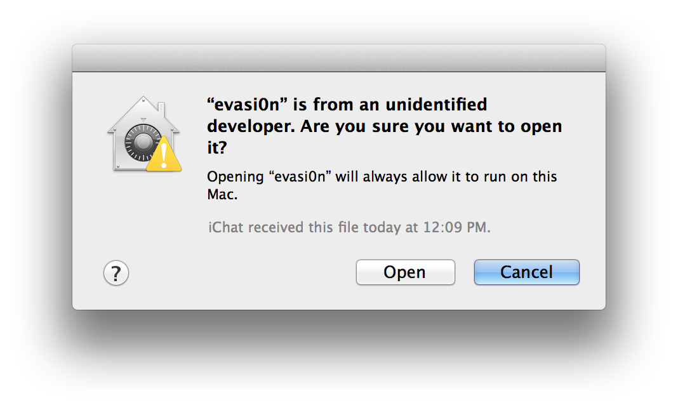678x410 pixels.
Task: Click "it?" on the heading's last line
Action: 217,148
